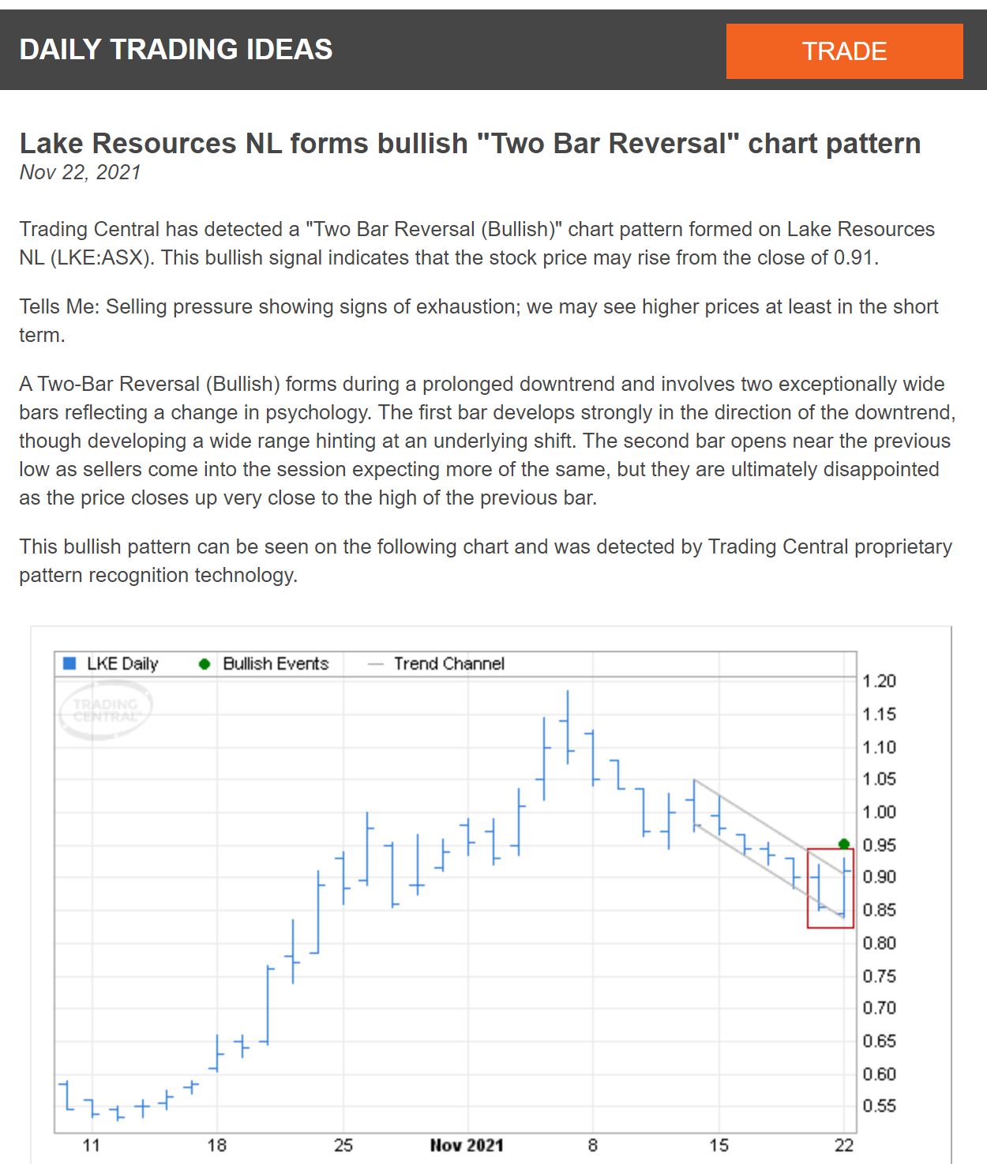This screenshot has width=987, height=1164.
Task: Click the 0.85 price axis label
Action: [x=880, y=910]
